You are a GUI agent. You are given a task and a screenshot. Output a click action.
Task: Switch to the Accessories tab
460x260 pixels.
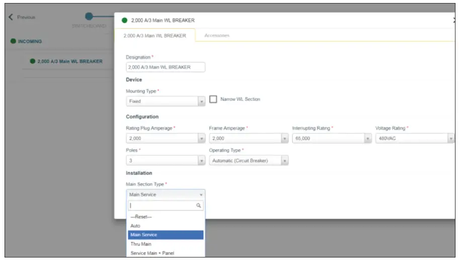pyautogui.click(x=216, y=36)
